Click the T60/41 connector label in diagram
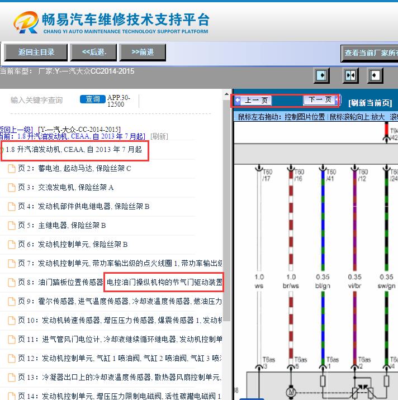398x400 pixels. (x=331, y=175)
